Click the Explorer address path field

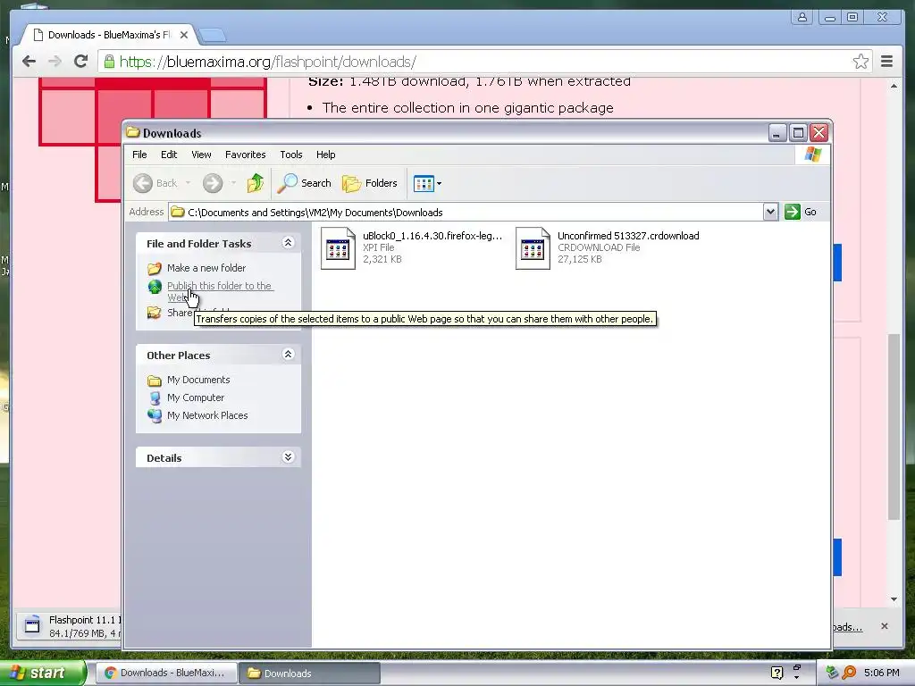[466, 212]
